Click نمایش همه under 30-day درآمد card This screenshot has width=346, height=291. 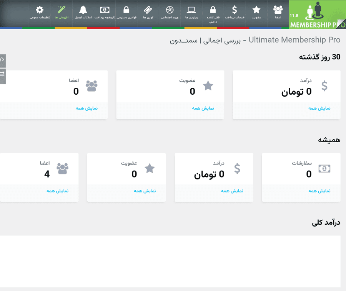pos(319,108)
